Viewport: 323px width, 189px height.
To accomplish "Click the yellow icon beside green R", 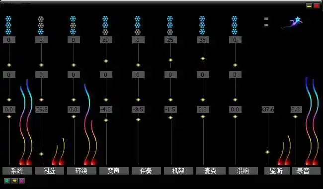I will (x=14, y=181).
